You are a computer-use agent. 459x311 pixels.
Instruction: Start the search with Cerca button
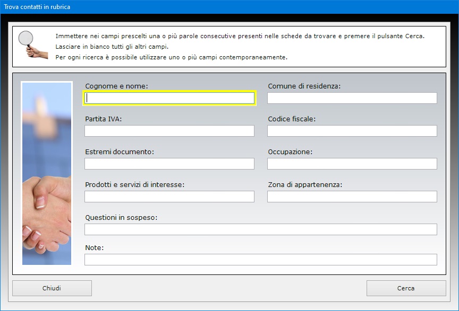[406, 288]
